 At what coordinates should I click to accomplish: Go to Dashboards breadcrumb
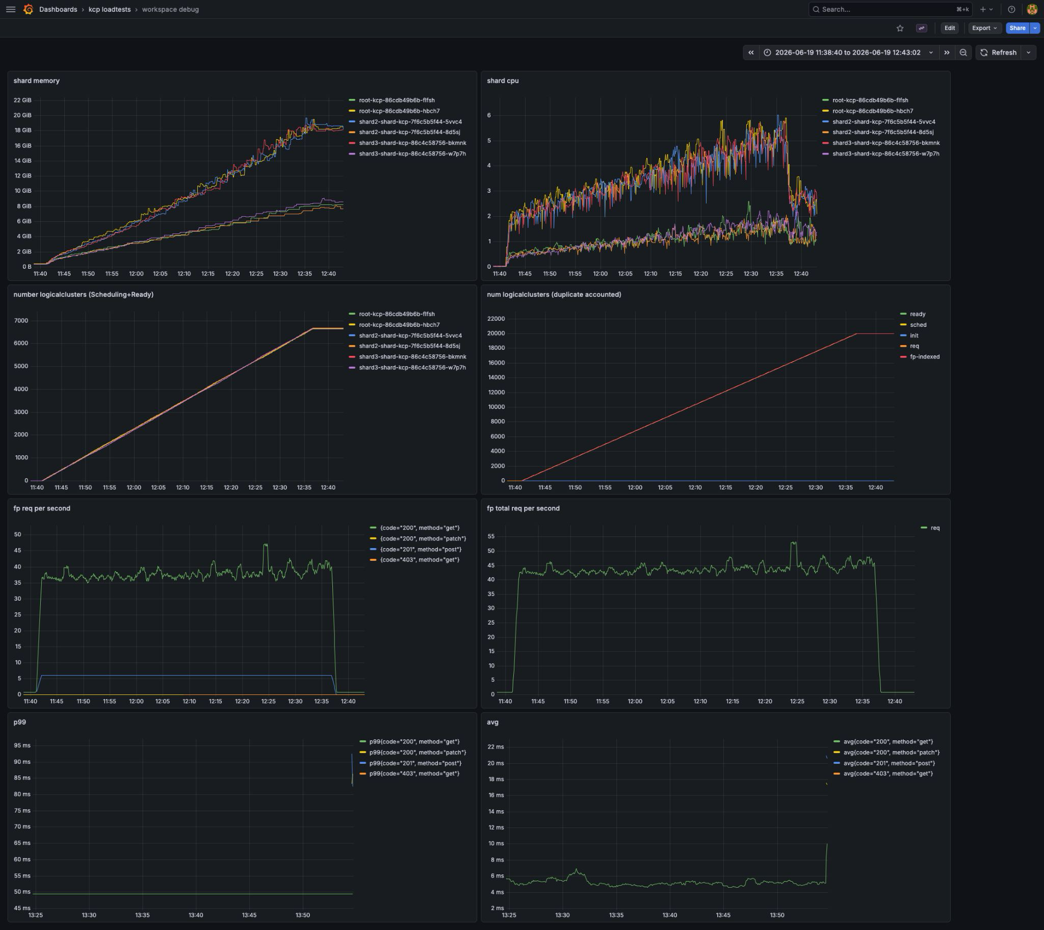point(58,9)
